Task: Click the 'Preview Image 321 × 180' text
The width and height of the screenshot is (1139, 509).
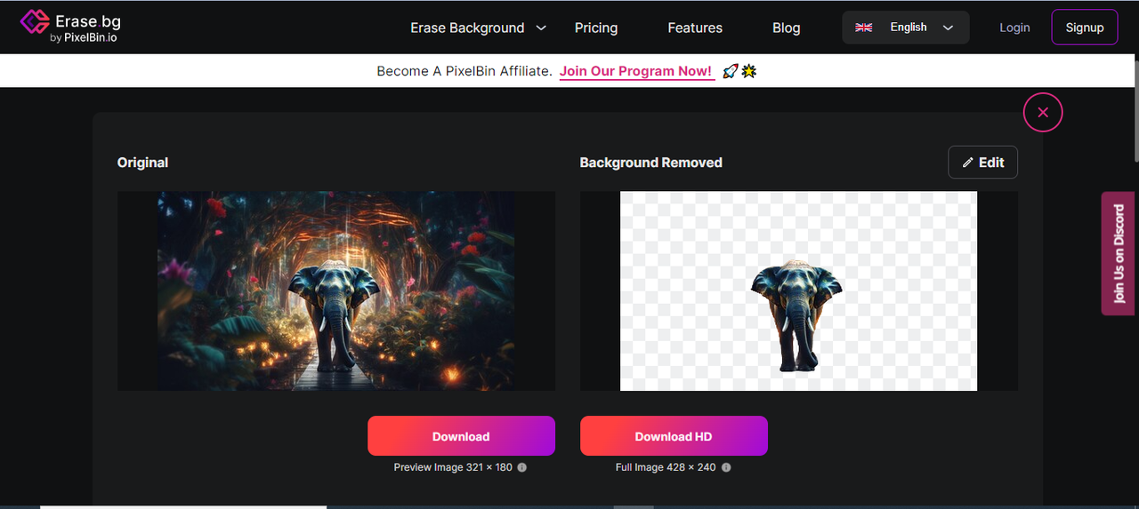Action: [x=453, y=467]
